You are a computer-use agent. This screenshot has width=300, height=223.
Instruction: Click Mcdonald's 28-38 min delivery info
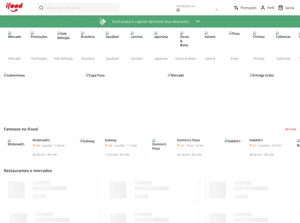tap(44, 155)
